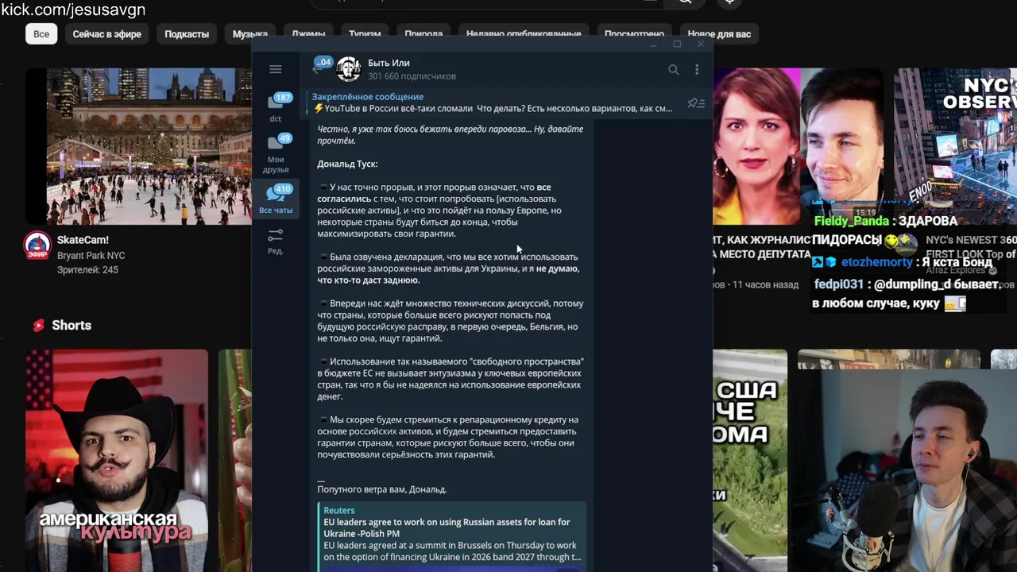The height and width of the screenshot is (572, 1017).
Task: Select the Природа chip
Action: (x=423, y=34)
